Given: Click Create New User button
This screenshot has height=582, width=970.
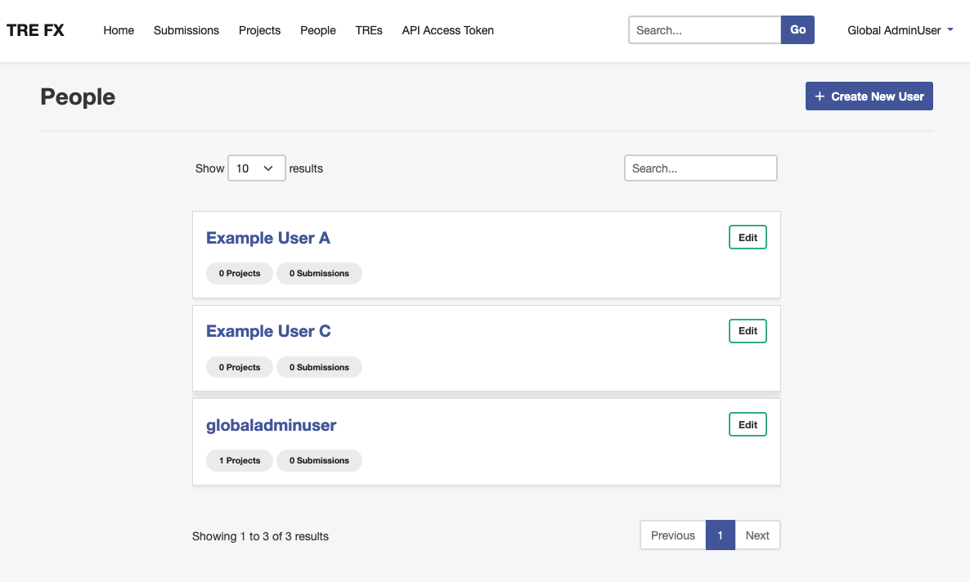Looking at the screenshot, I should tap(869, 96).
